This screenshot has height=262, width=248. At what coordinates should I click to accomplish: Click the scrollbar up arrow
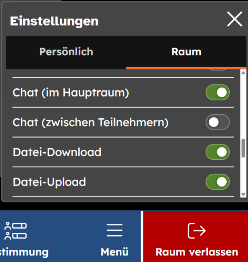pos(243,72)
